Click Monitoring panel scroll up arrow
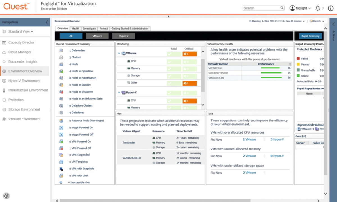The height and width of the screenshot is (202, 337). pos(203,52)
